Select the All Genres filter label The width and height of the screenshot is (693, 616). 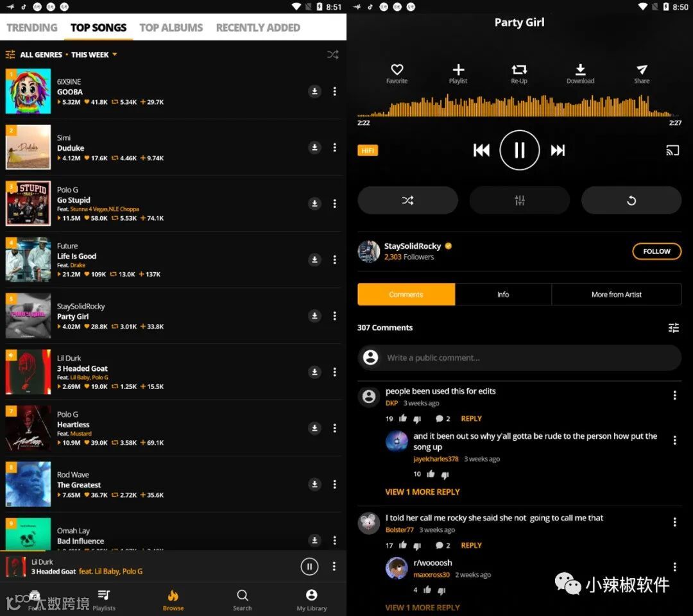(x=41, y=55)
